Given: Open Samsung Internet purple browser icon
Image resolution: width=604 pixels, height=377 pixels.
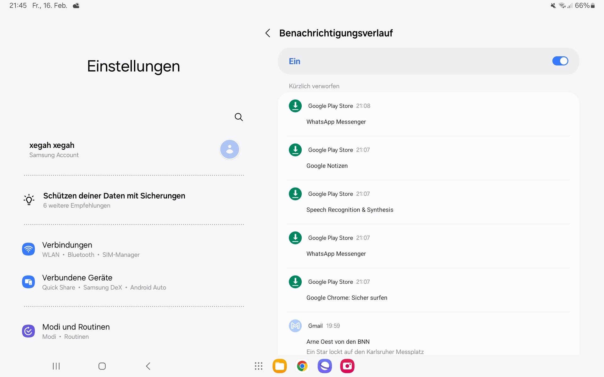Looking at the screenshot, I should pos(325,366).
